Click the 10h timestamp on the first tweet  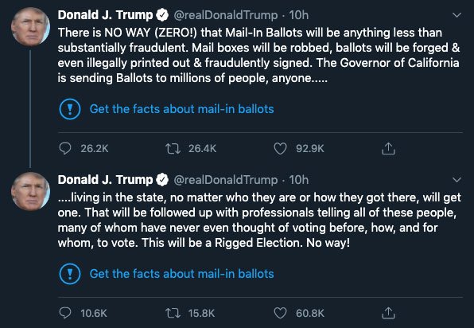pos(299,15)
